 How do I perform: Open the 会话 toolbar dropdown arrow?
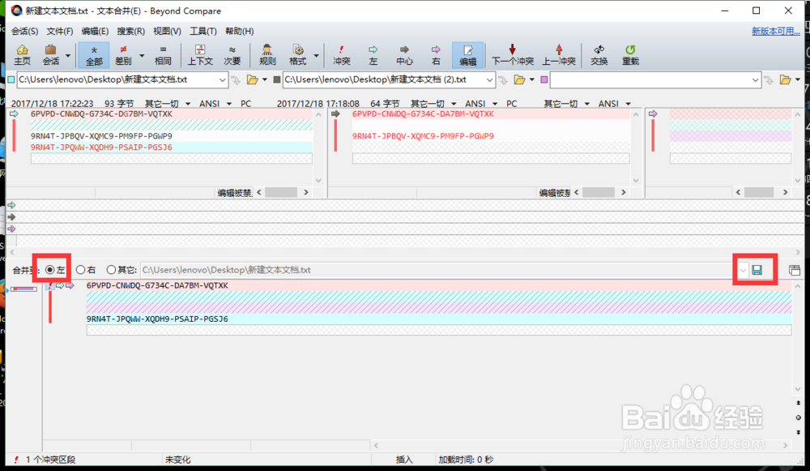pos(68,56)
